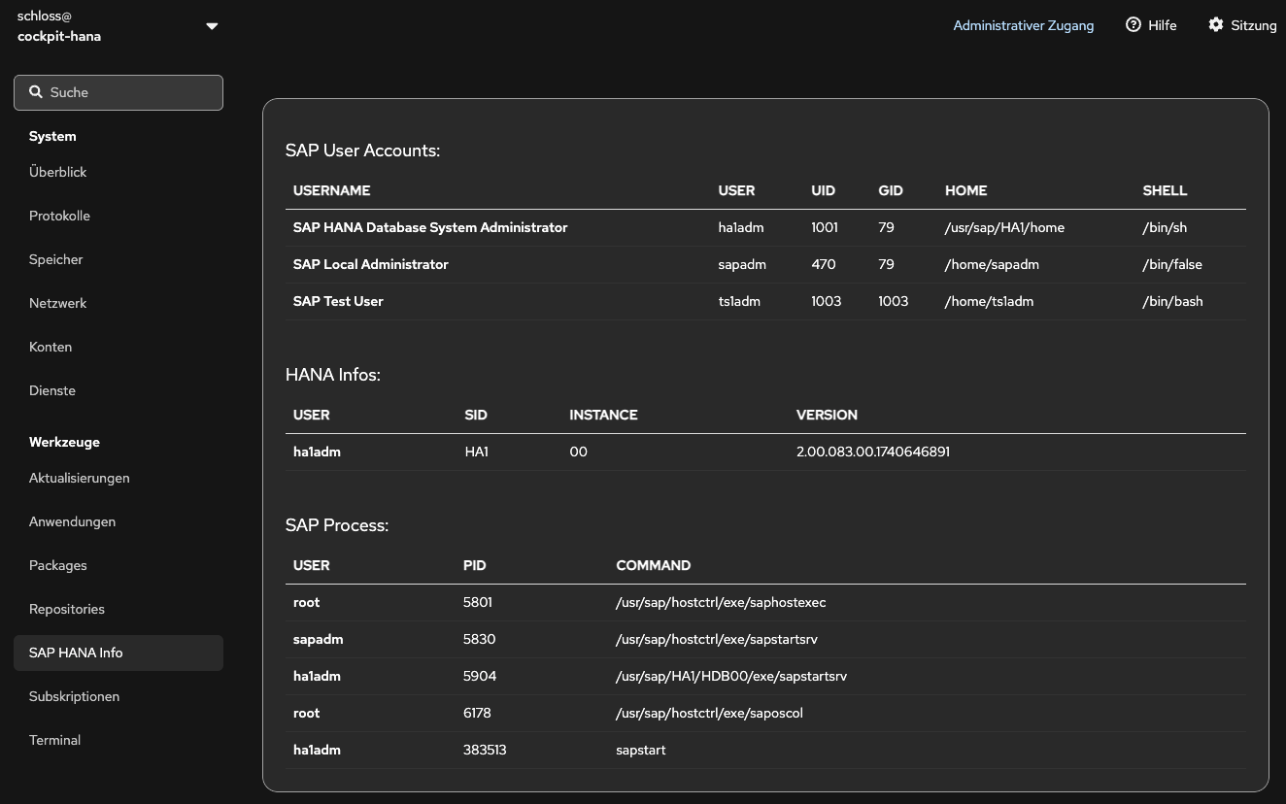
Task: Click 'SAP HANA Database System Administrator' cell
Action: point(430,227)
